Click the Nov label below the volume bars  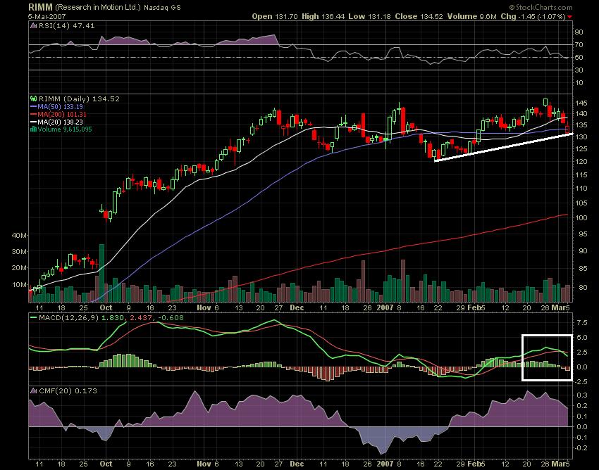tap(204, 308)
